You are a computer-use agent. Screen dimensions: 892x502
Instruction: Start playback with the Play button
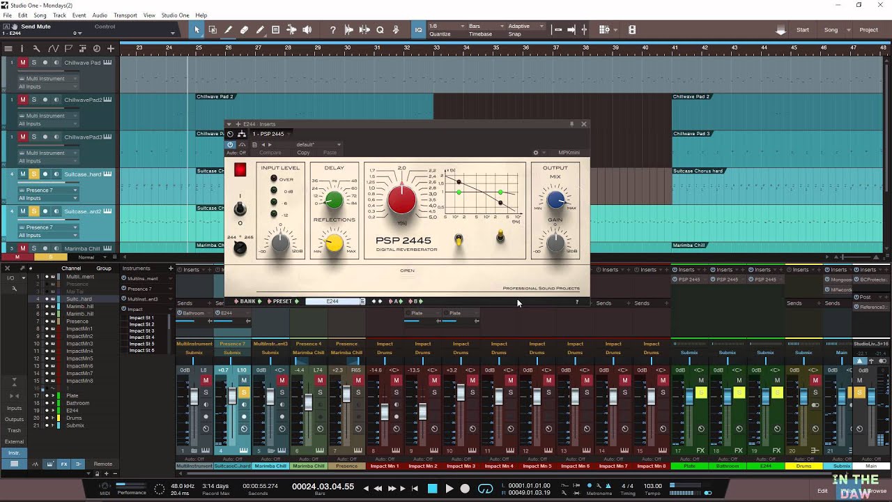pos(449,489)
